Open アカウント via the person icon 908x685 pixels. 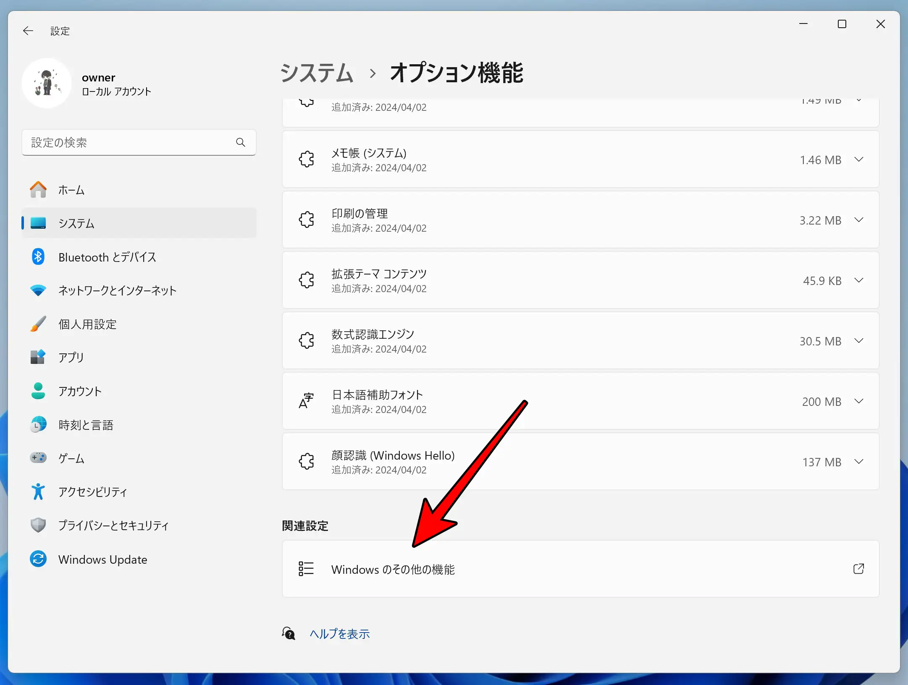[x=38, y=391]
